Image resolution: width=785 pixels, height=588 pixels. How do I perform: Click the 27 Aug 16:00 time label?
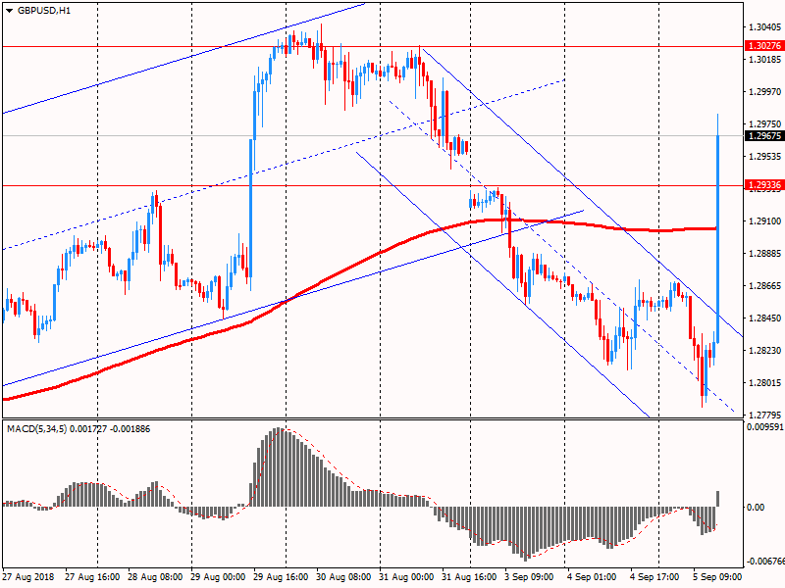pyautogui.click(x=92, y=577)
